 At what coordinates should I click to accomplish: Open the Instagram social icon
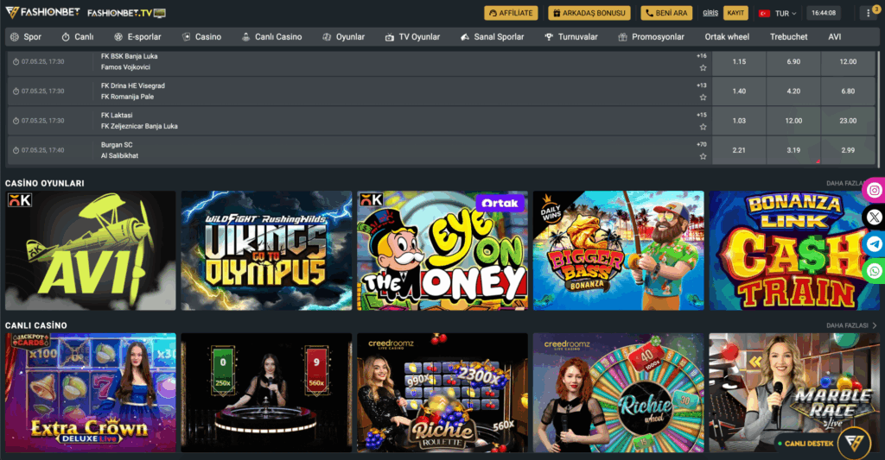875,190
